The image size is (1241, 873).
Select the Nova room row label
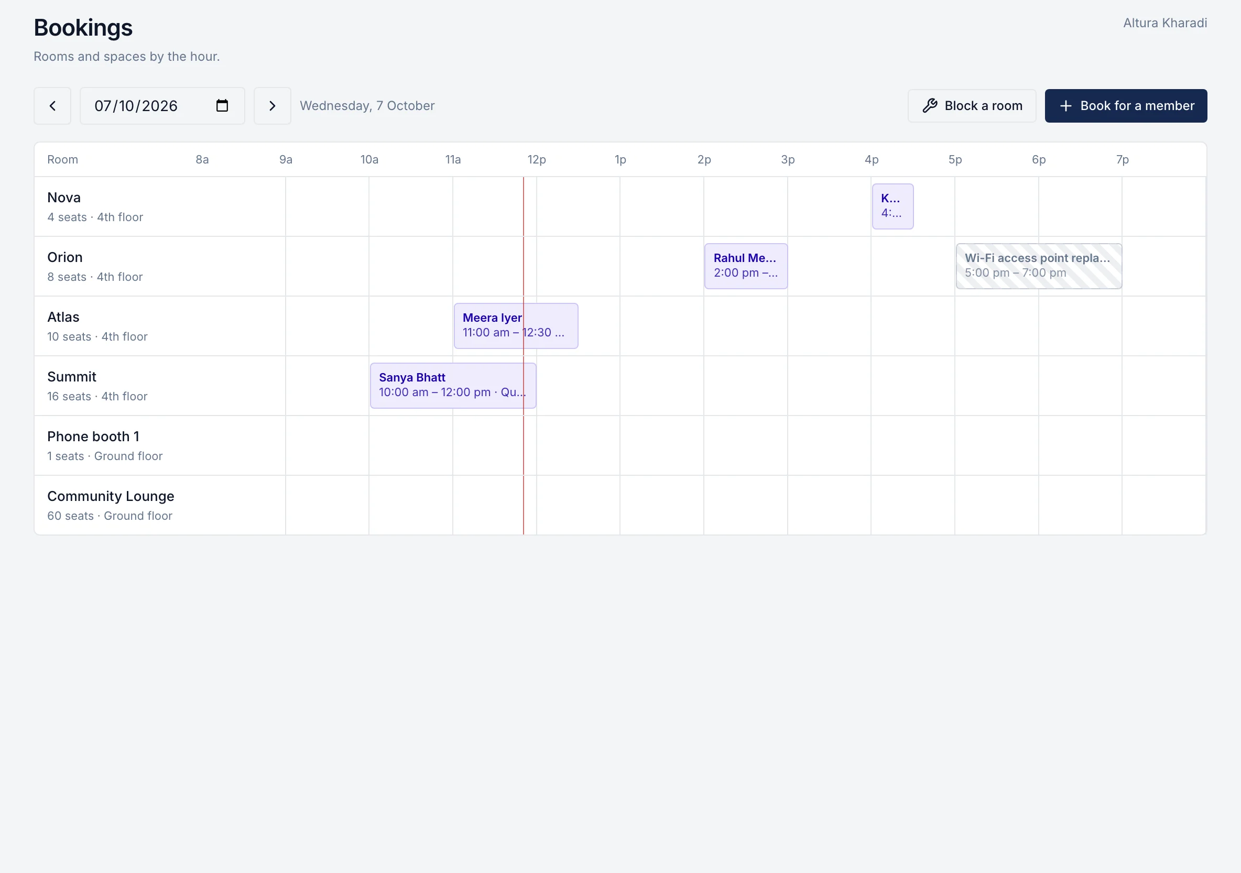tap(64, 198)
